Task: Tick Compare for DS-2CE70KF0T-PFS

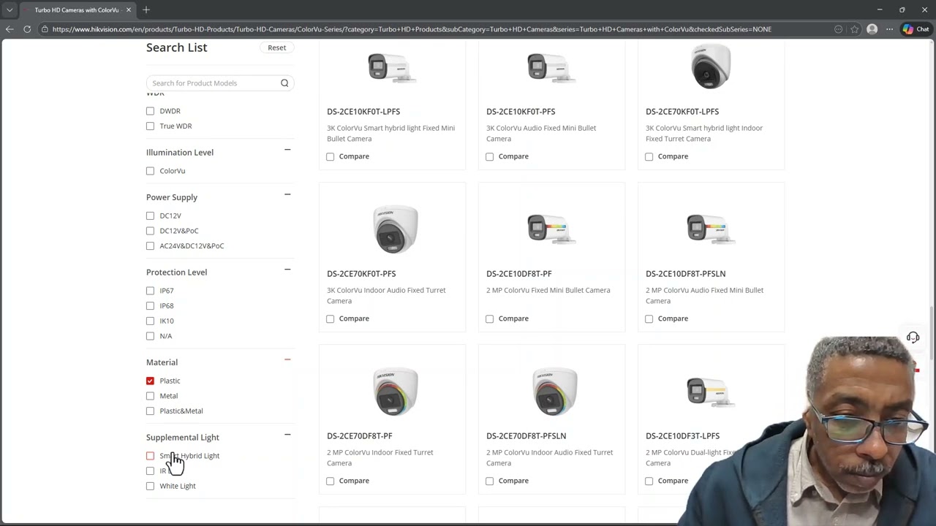Action: pos(331,319)
